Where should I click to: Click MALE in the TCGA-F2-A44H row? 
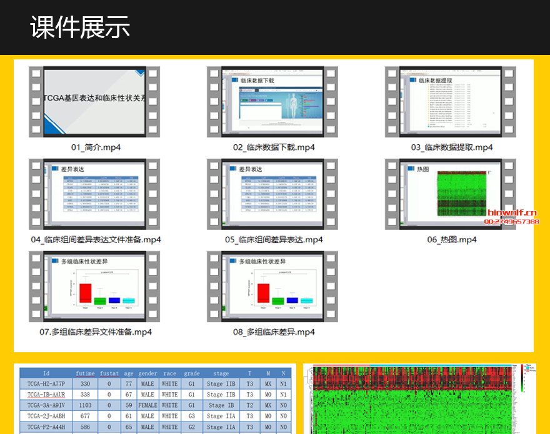pos(147,427)
